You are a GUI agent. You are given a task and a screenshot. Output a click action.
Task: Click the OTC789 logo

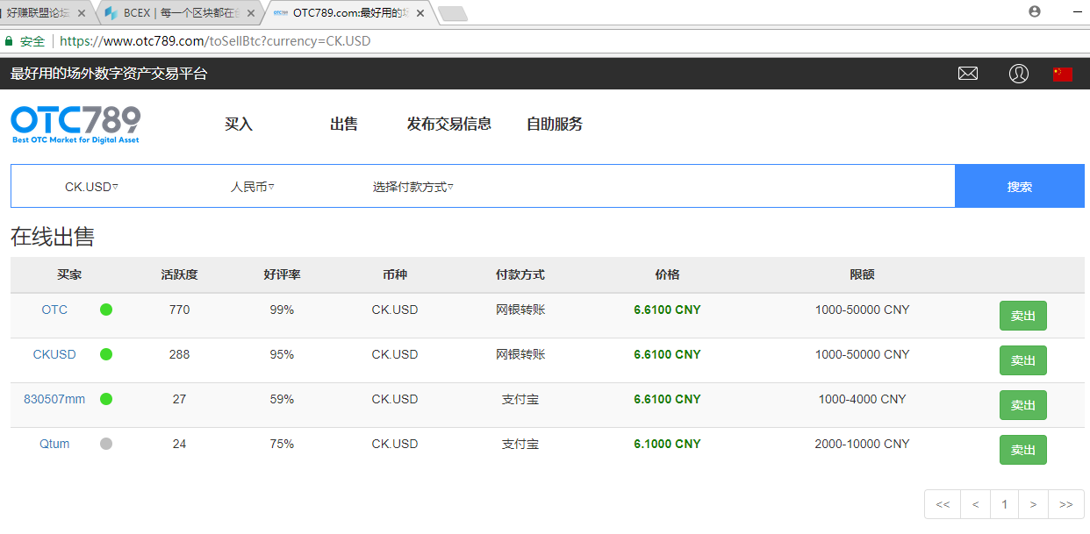click(x=75, y=124)
